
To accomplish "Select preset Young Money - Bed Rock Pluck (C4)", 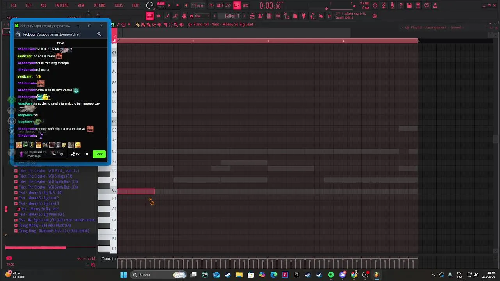I will 45,226.
